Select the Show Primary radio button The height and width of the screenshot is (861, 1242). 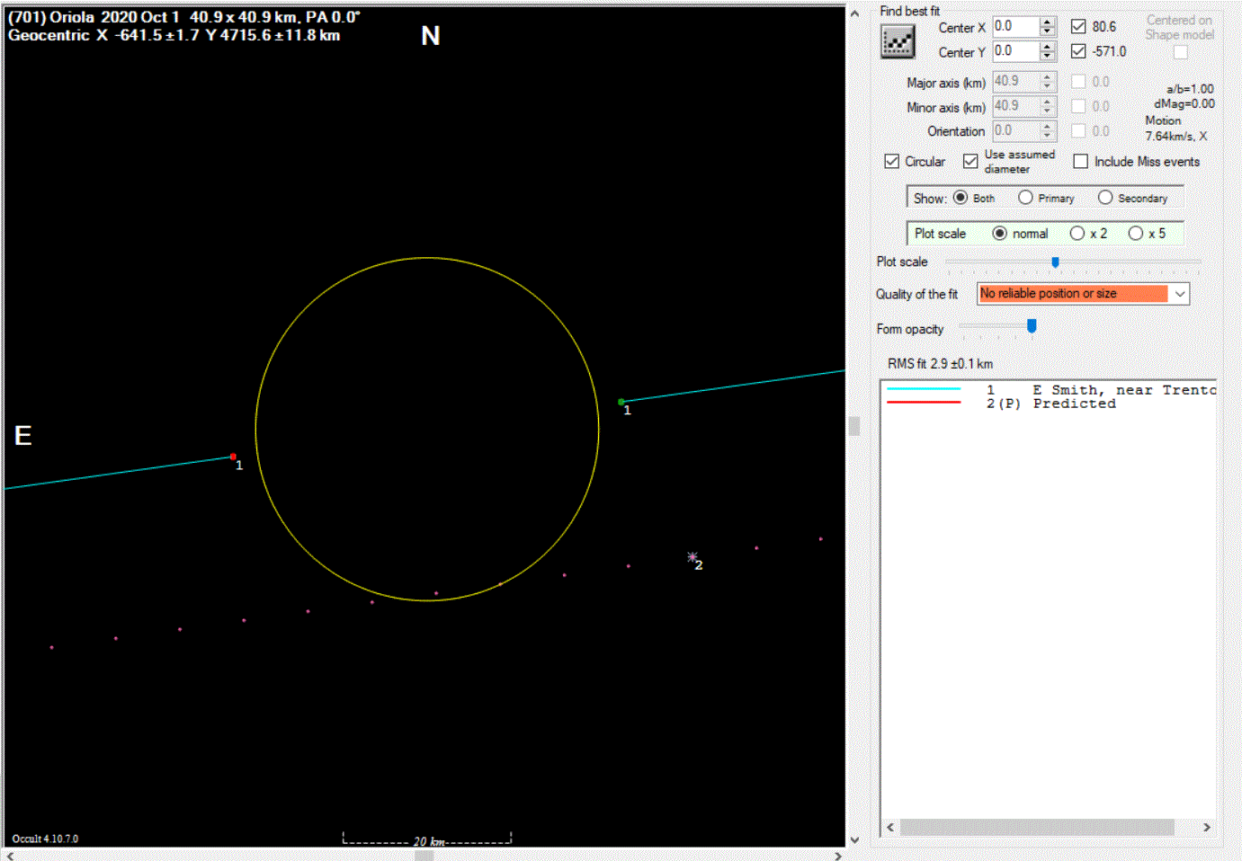(1025, 198)
